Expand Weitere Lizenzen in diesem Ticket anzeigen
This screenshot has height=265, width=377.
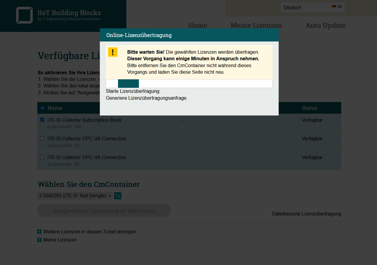(90, 232)
